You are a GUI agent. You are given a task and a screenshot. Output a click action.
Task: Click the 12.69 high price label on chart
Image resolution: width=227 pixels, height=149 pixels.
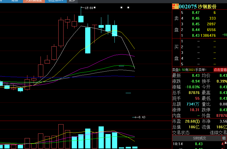point(89,8)
